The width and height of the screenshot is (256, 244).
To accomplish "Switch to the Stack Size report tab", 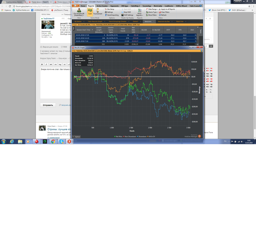I will 180,22.
